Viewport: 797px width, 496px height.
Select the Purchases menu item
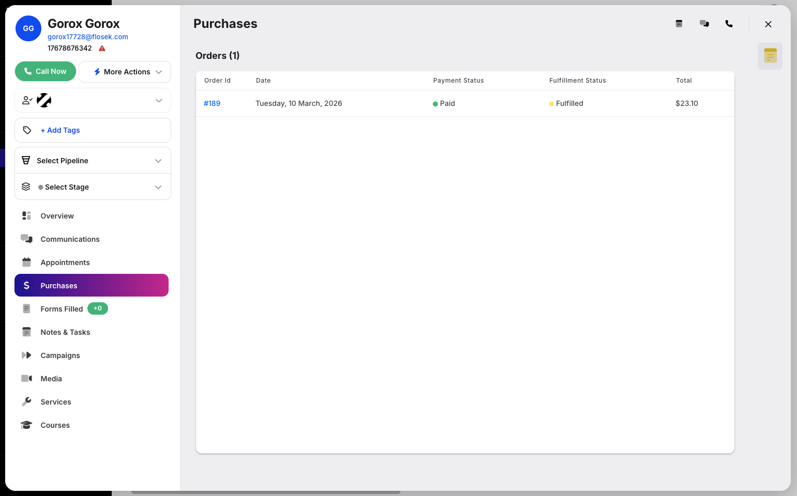pyautogui.click(x=92, y=285)
